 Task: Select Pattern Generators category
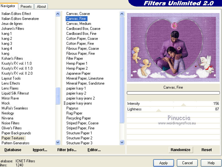[x=16, y=143]
